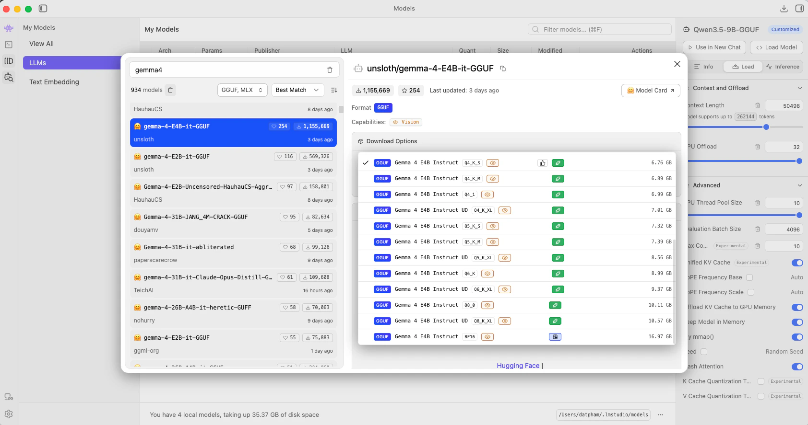This screenshot has width=808, height=425.
Task: Toggle the left sidebar icon in title bar
Action: point(43,9)
